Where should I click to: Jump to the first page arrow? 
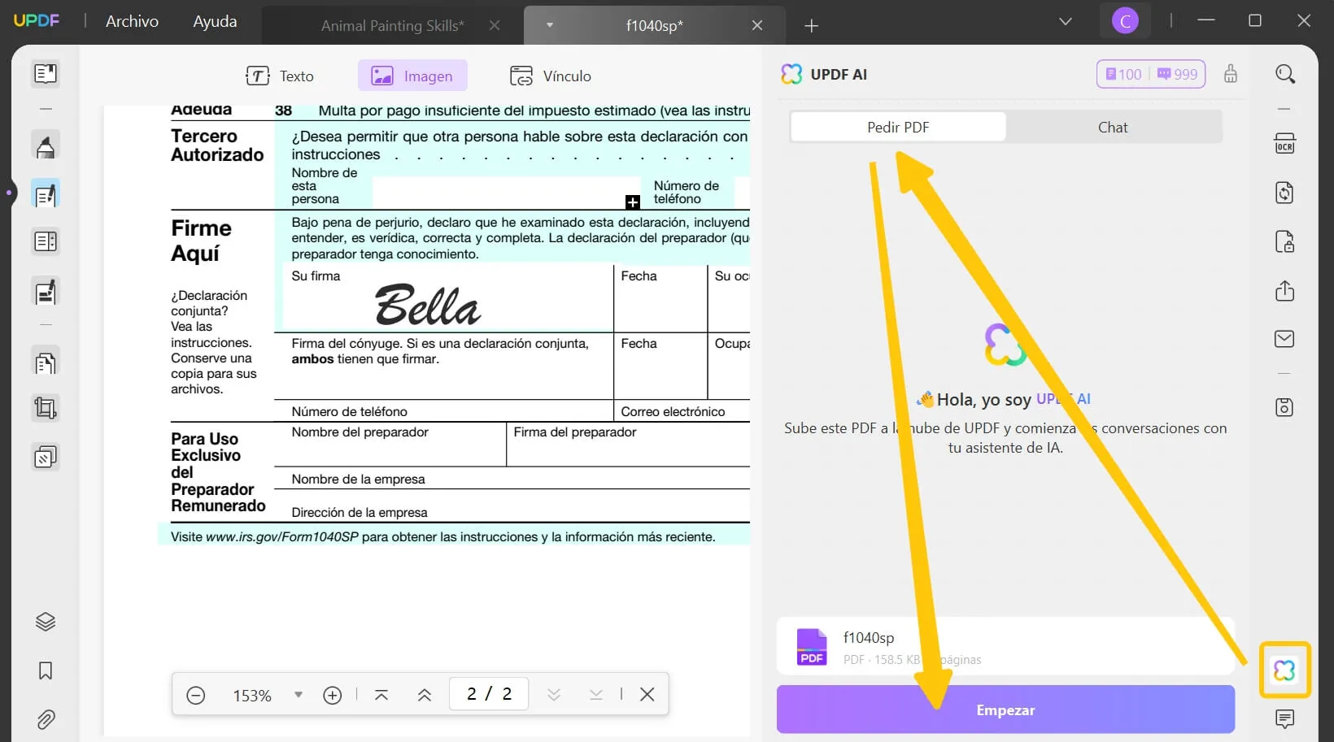(381, 695)
